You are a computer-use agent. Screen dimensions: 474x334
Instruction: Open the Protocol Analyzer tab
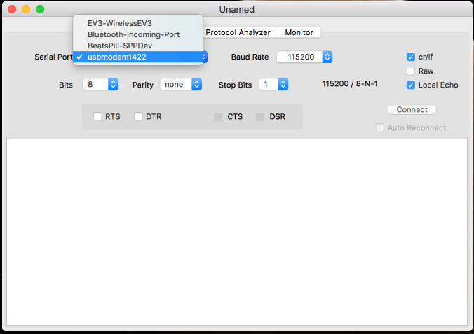239,32
